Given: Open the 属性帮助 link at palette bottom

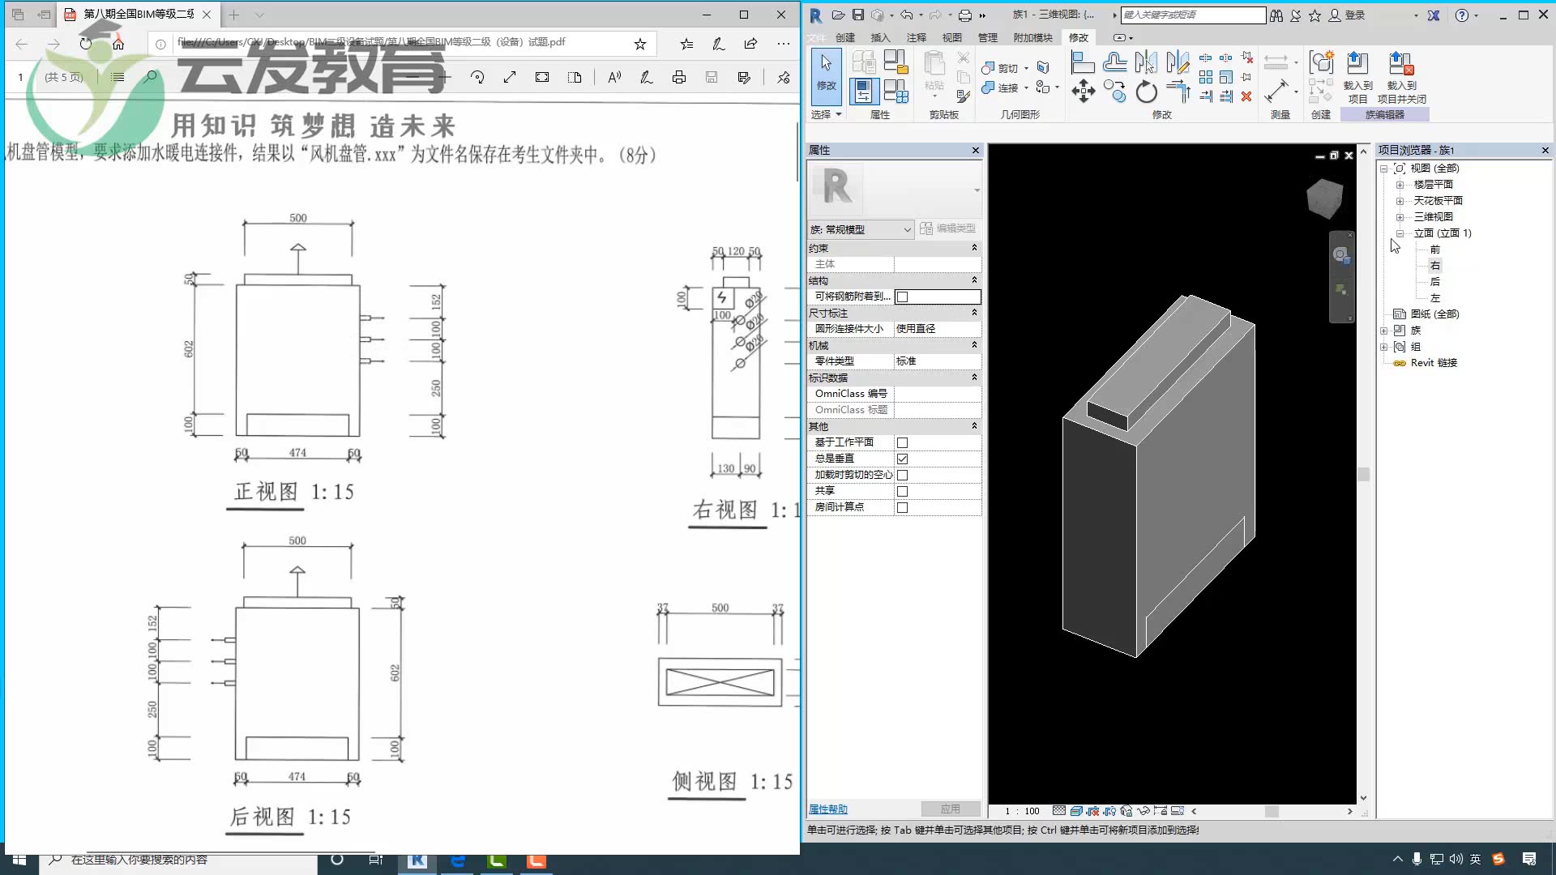Looking at the screenshot, I should pos(827,809).
